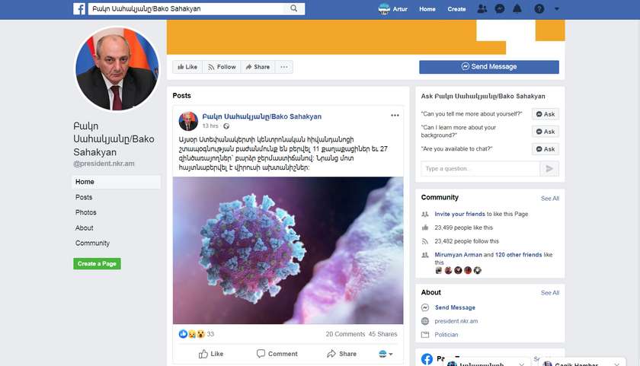Open notifications bell icon
This screenshot has width=640, height=366.
[x=517, y=9]
